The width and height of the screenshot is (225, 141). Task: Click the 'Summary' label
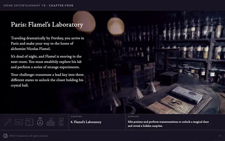click(x=133, y=116)
